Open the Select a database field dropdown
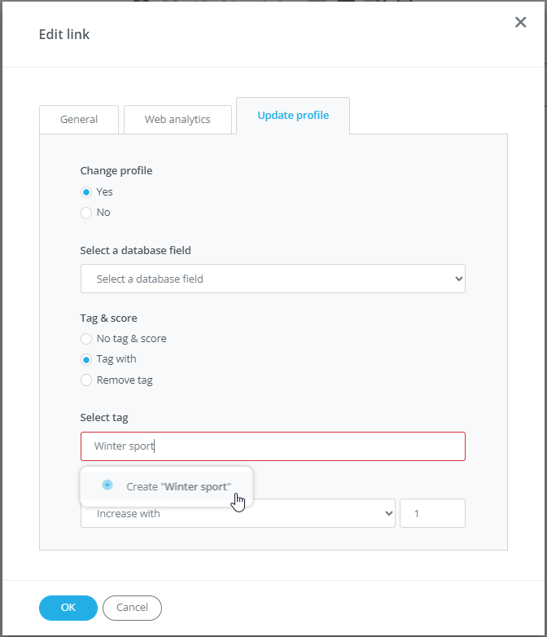The width and height of the screenshot is (547, 637). [273, 279]
